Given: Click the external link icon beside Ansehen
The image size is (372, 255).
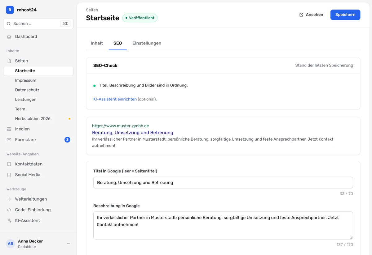Looking at the screenshot, I should [x=301, y=15].
